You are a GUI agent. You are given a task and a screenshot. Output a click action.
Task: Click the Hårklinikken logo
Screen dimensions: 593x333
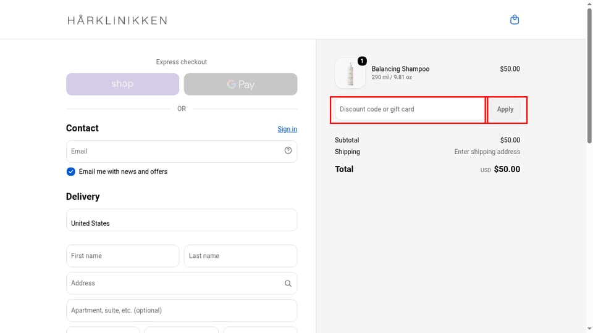click(117, 20)
